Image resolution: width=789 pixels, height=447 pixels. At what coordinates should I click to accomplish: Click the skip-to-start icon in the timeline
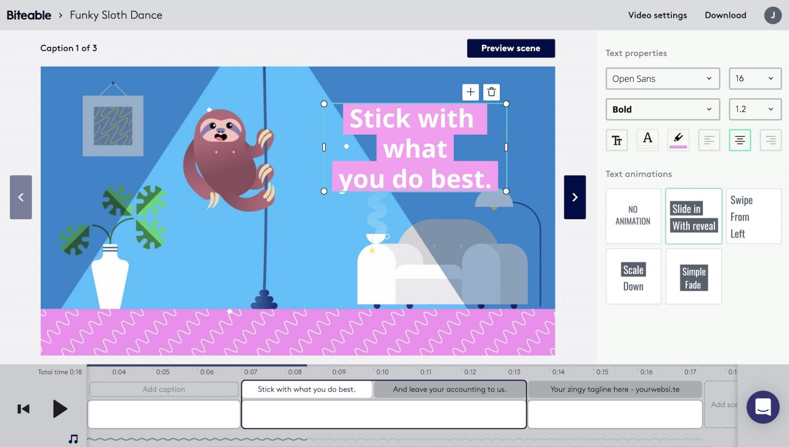pyautogui.click(x=23, y=408)
